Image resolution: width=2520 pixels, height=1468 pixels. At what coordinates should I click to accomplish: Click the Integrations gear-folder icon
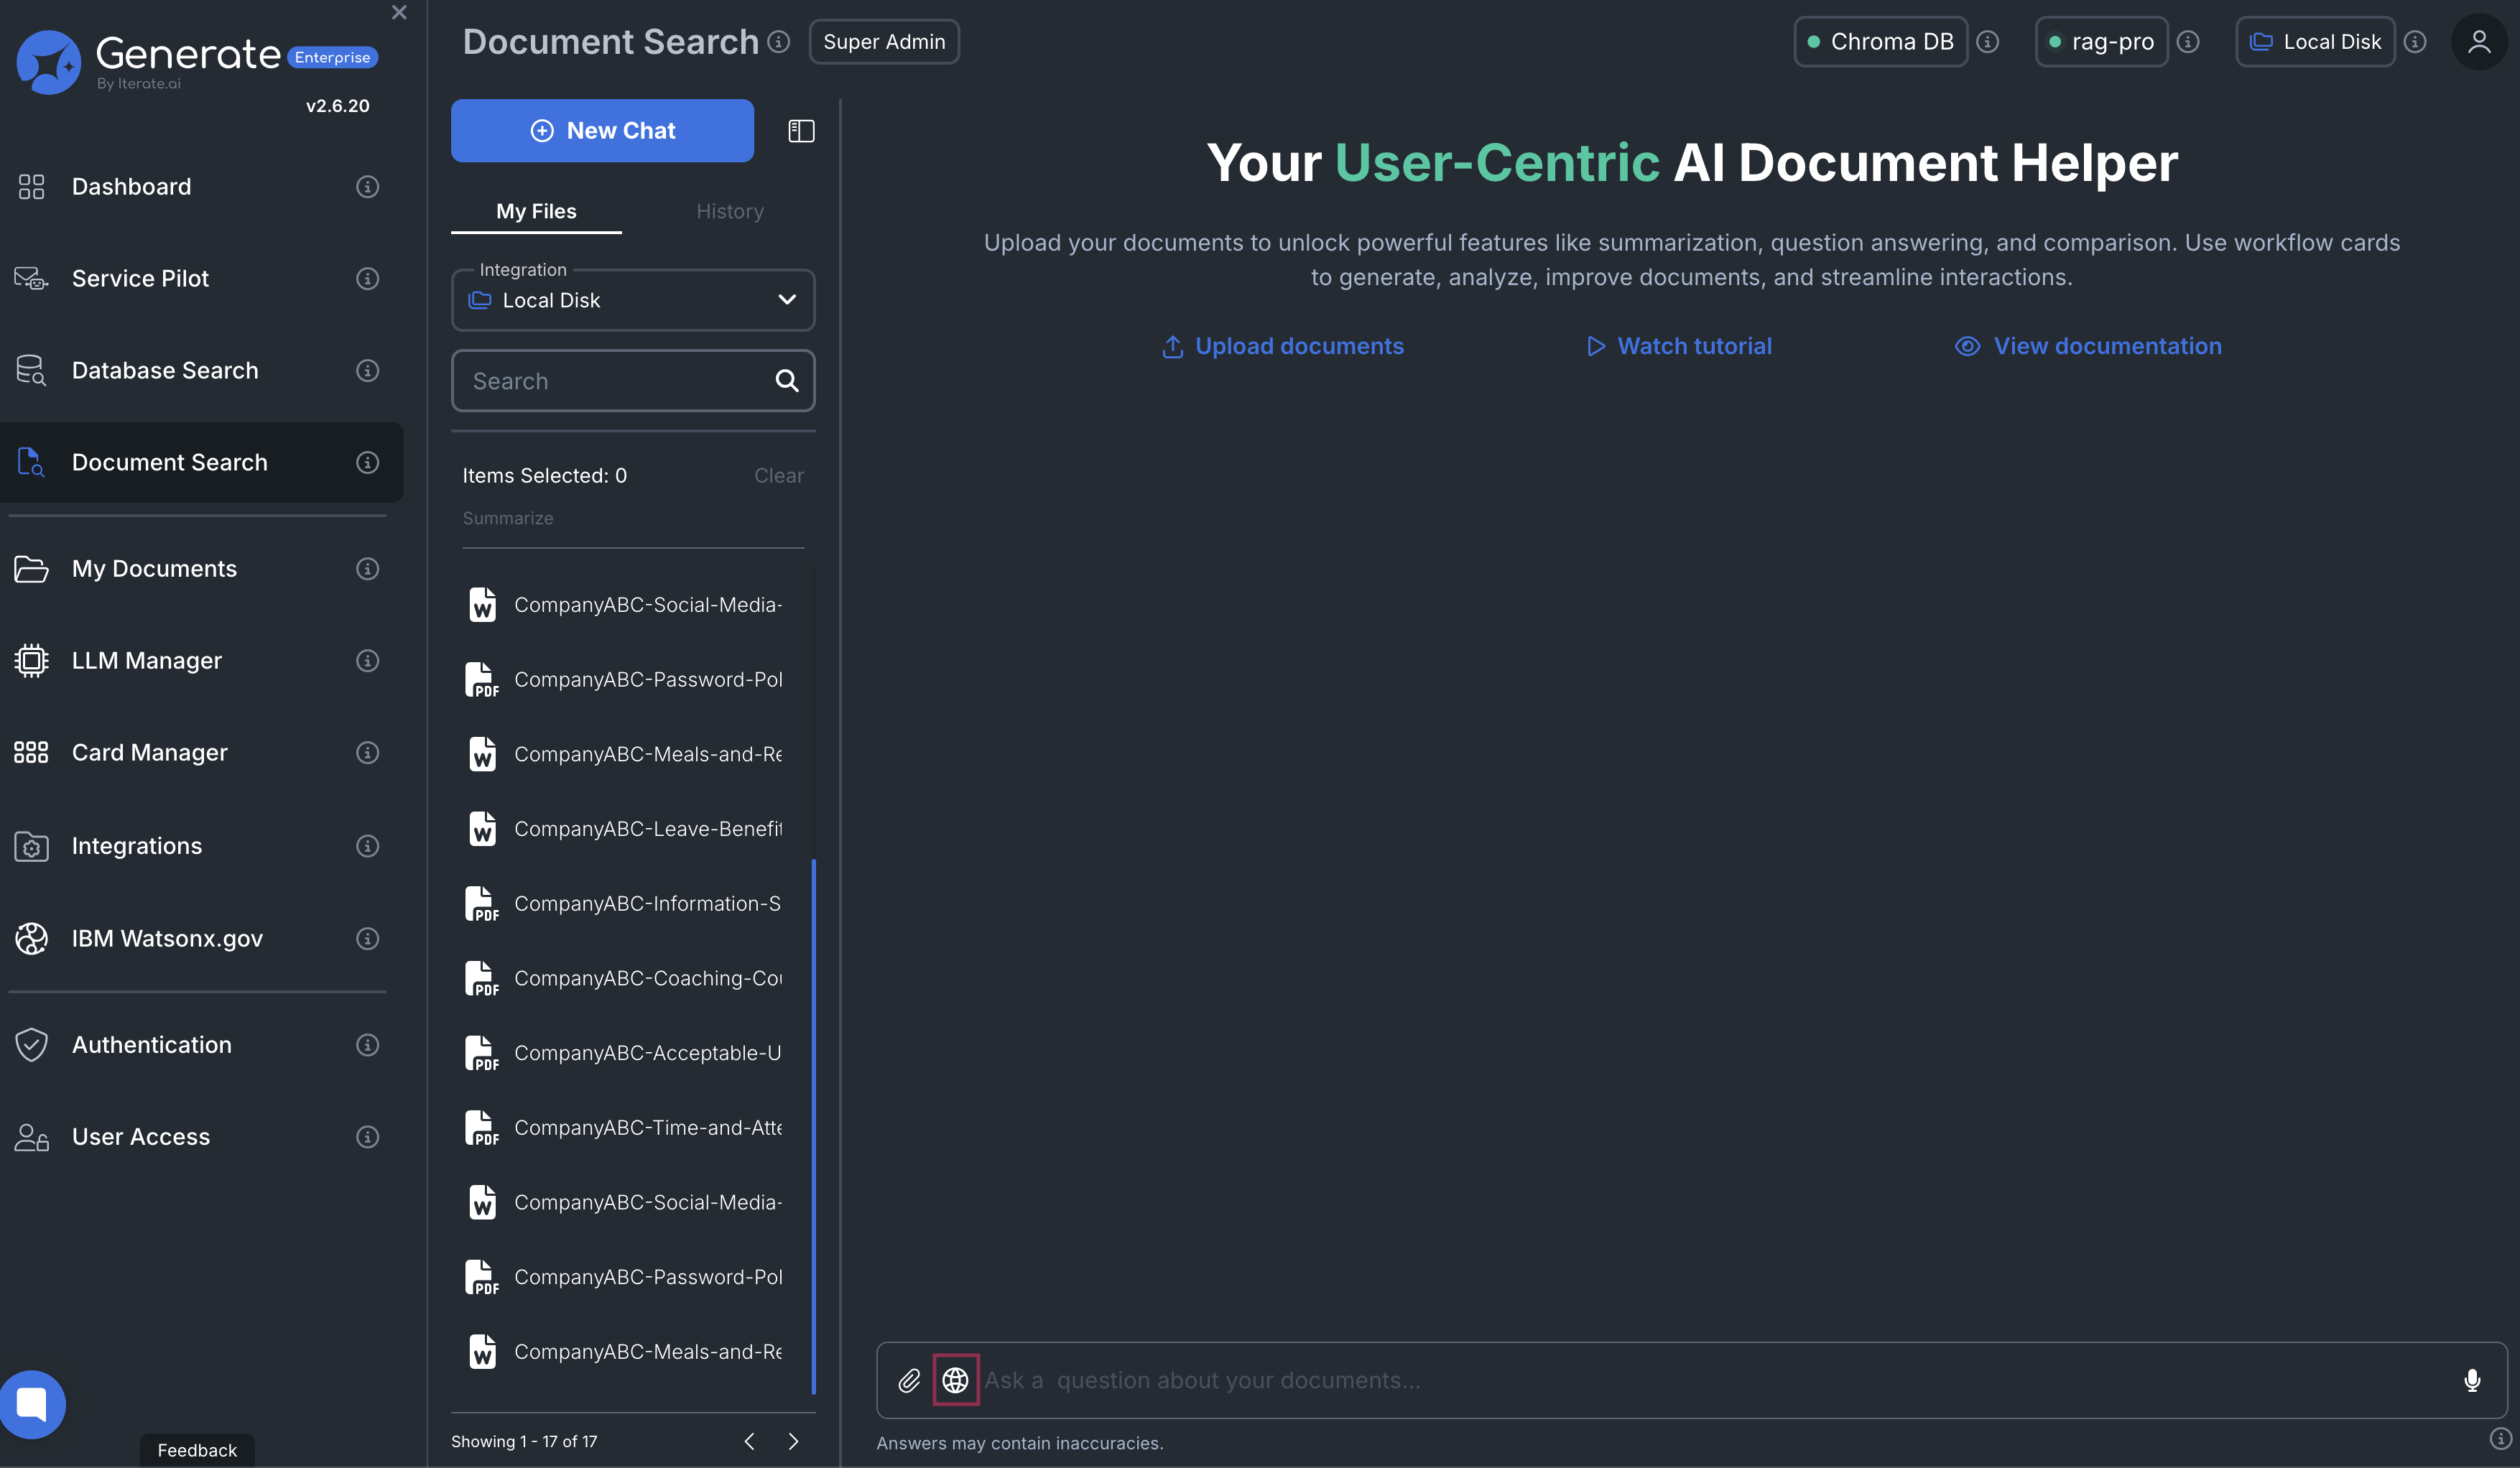pos(31,846)
